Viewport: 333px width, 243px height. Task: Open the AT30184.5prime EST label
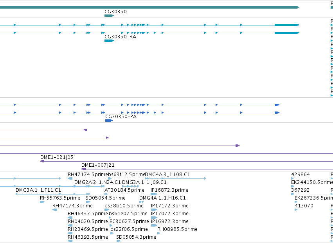124,190
